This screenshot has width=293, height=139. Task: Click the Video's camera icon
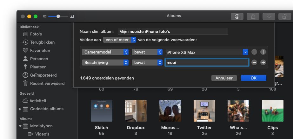tap(30, 134)
